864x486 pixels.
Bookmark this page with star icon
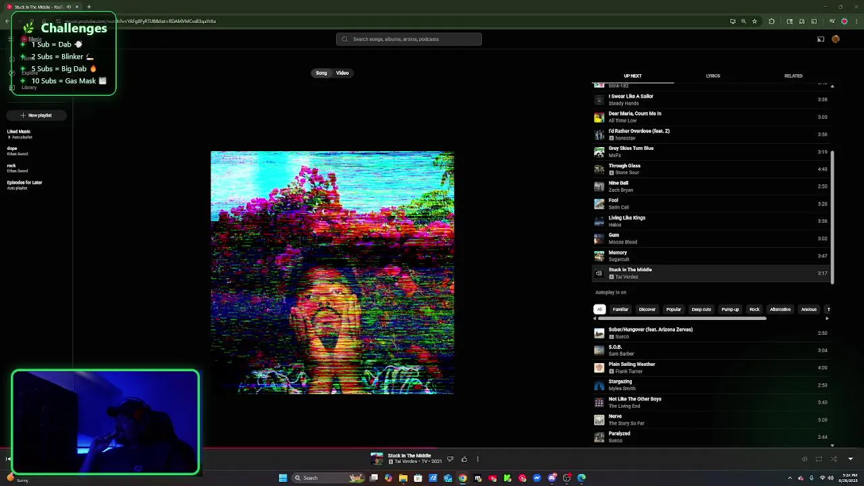point(755,21)
